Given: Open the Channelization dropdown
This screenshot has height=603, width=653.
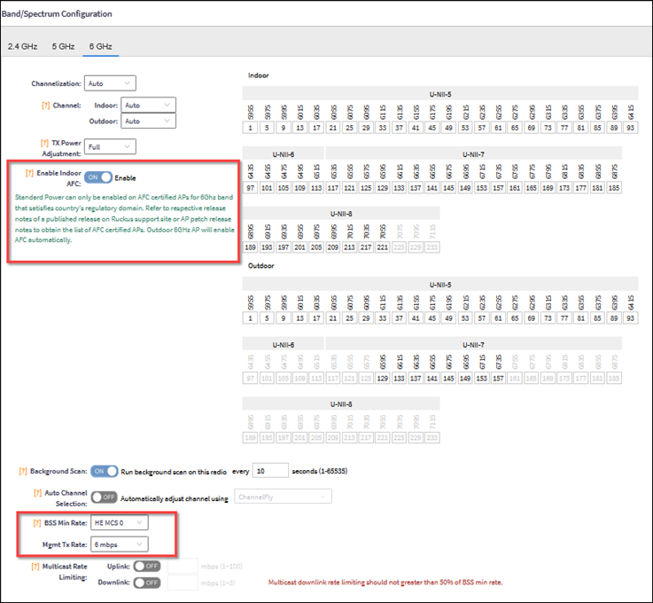Looking at the screenshot, I should coord(110,83).
